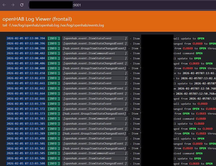Select timestamp 2026-02-05 07:13:02.661
Screen dimensions: 216x166
[26, 83]
